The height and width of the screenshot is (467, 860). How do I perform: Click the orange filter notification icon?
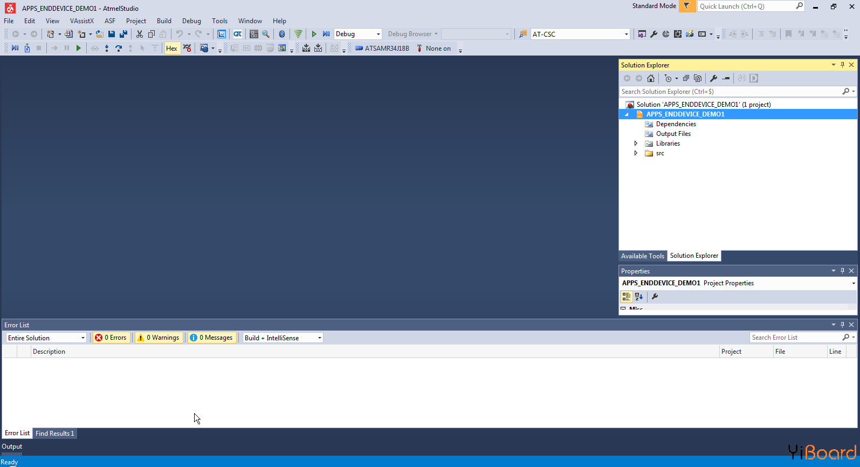(x=687, y=6)
